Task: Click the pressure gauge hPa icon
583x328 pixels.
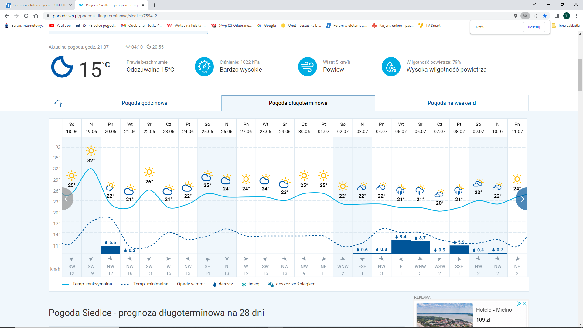Action: coord(204,67)
